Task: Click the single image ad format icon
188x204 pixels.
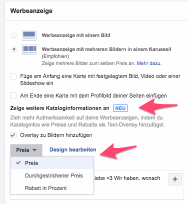Action: click(x=29, y=35)
